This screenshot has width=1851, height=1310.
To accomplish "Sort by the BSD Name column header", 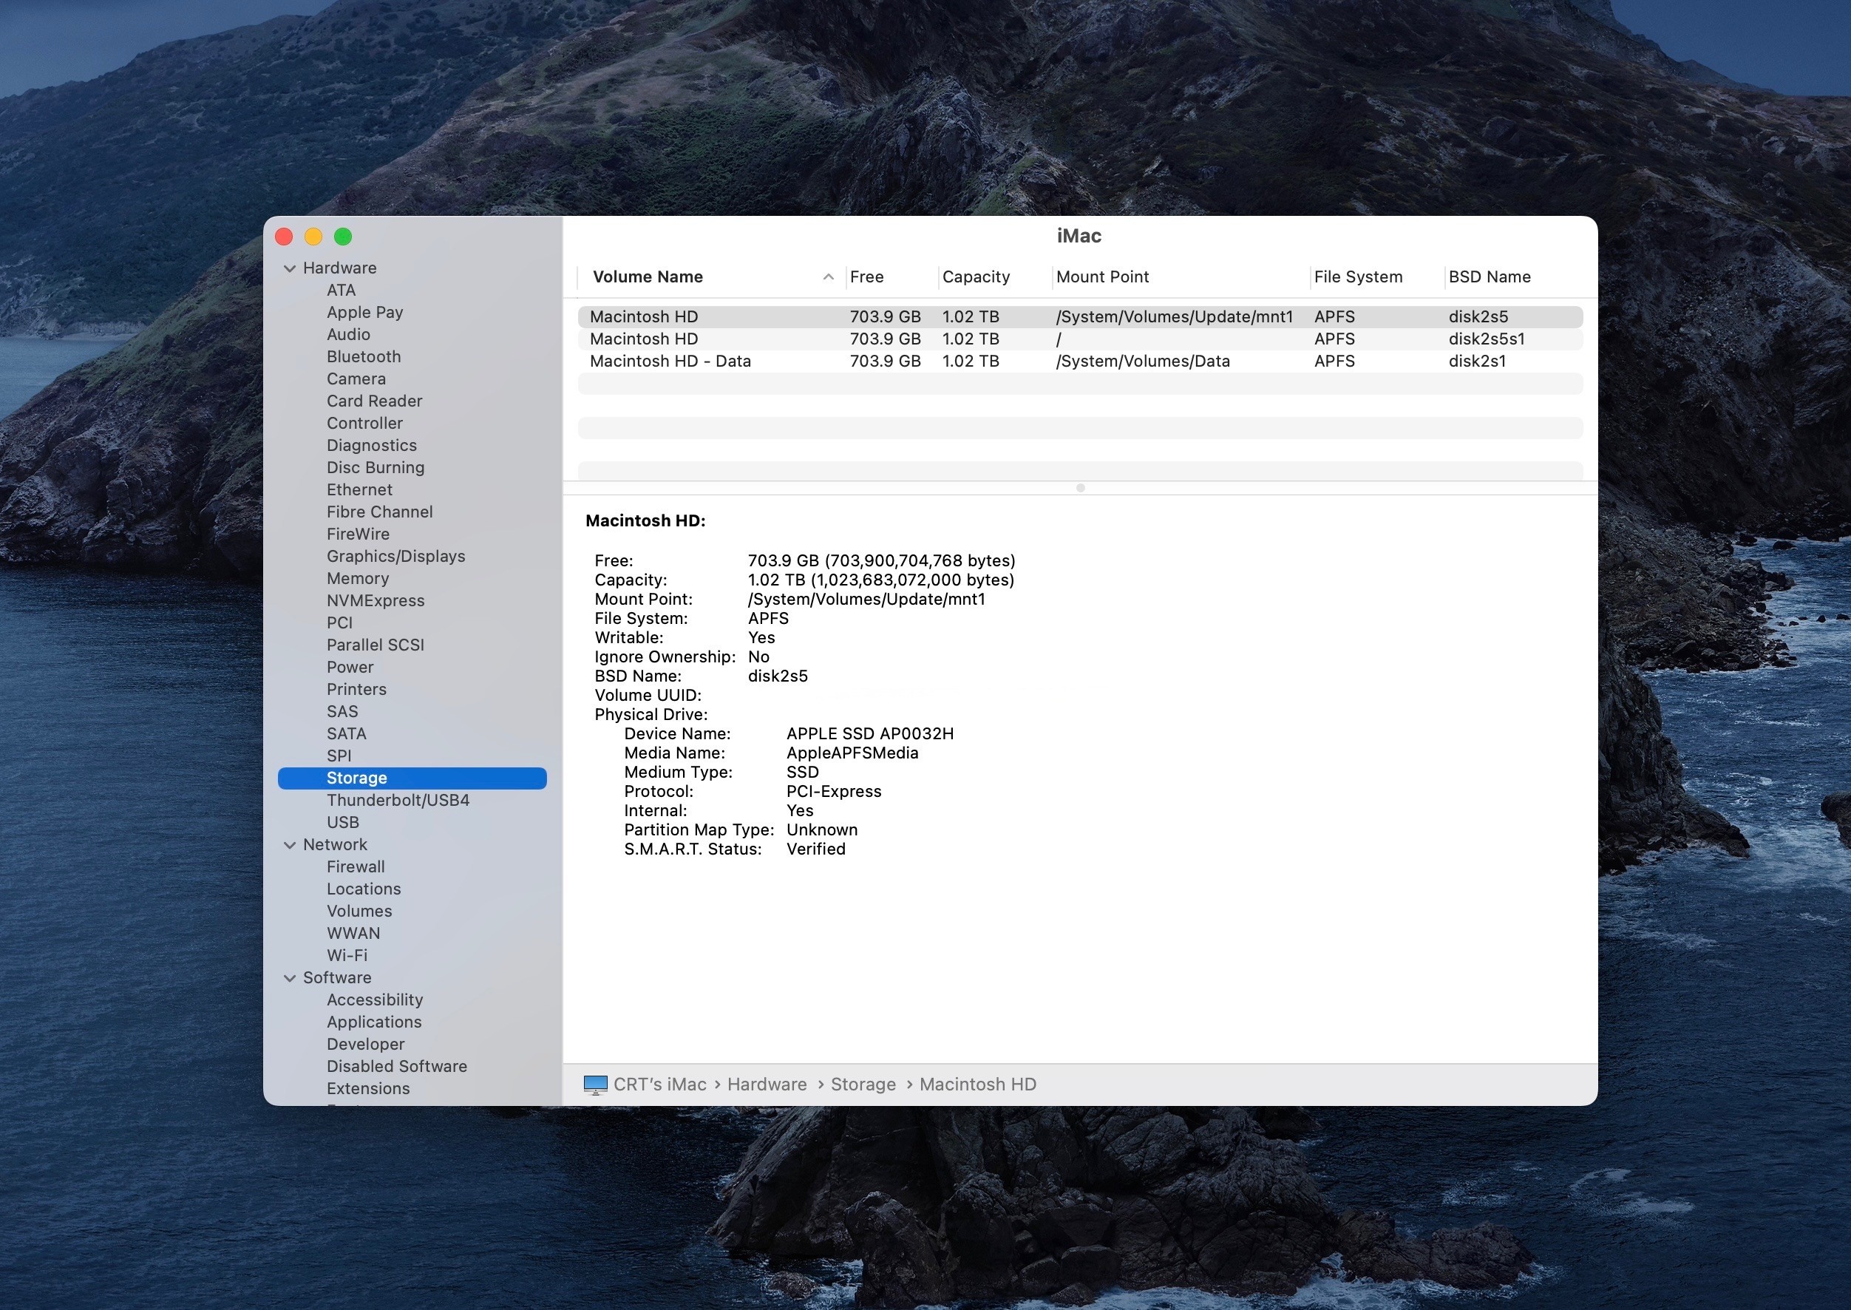I will click(1489, 276).
